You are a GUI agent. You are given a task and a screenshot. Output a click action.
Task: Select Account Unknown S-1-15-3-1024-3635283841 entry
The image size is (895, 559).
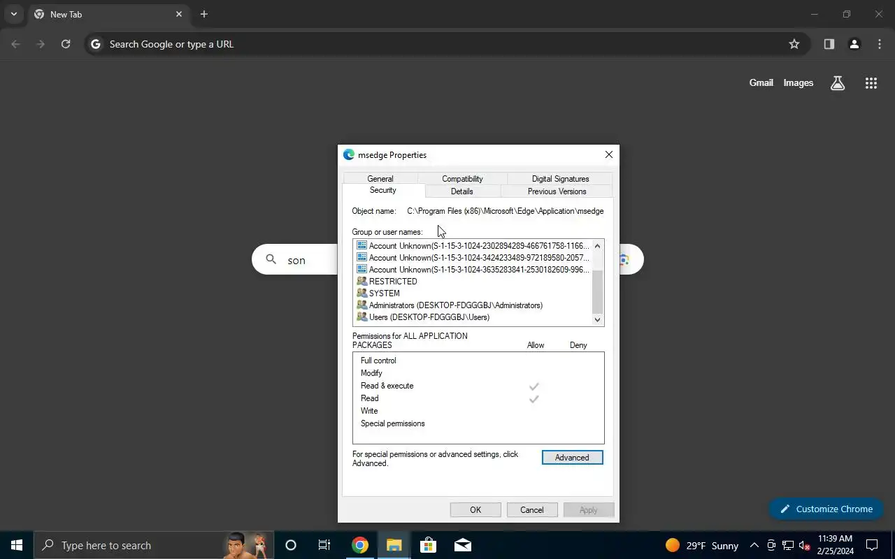[x=473, y=270]
